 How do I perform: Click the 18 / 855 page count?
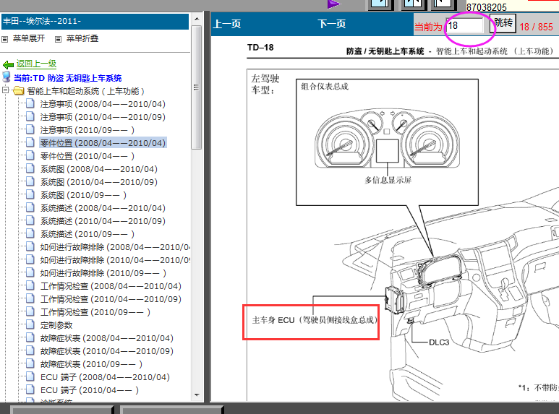[536, 27]
